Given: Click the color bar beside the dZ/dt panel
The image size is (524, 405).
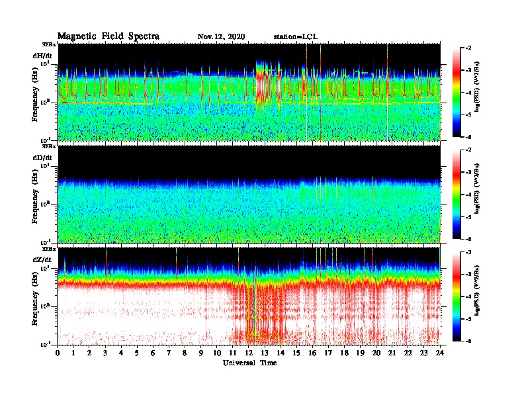Looking at the screenshot, I should point(456,296).
